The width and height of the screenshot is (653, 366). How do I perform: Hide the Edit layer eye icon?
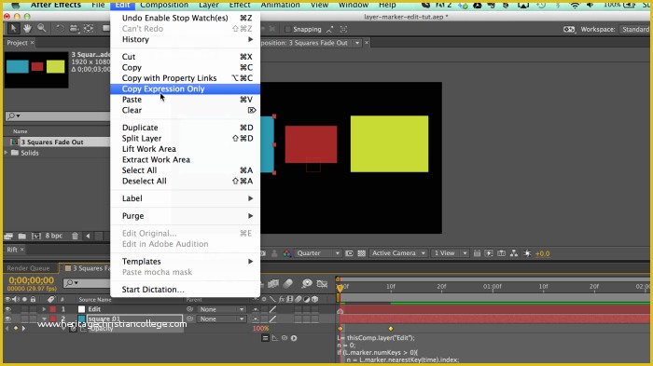(7, 309)
